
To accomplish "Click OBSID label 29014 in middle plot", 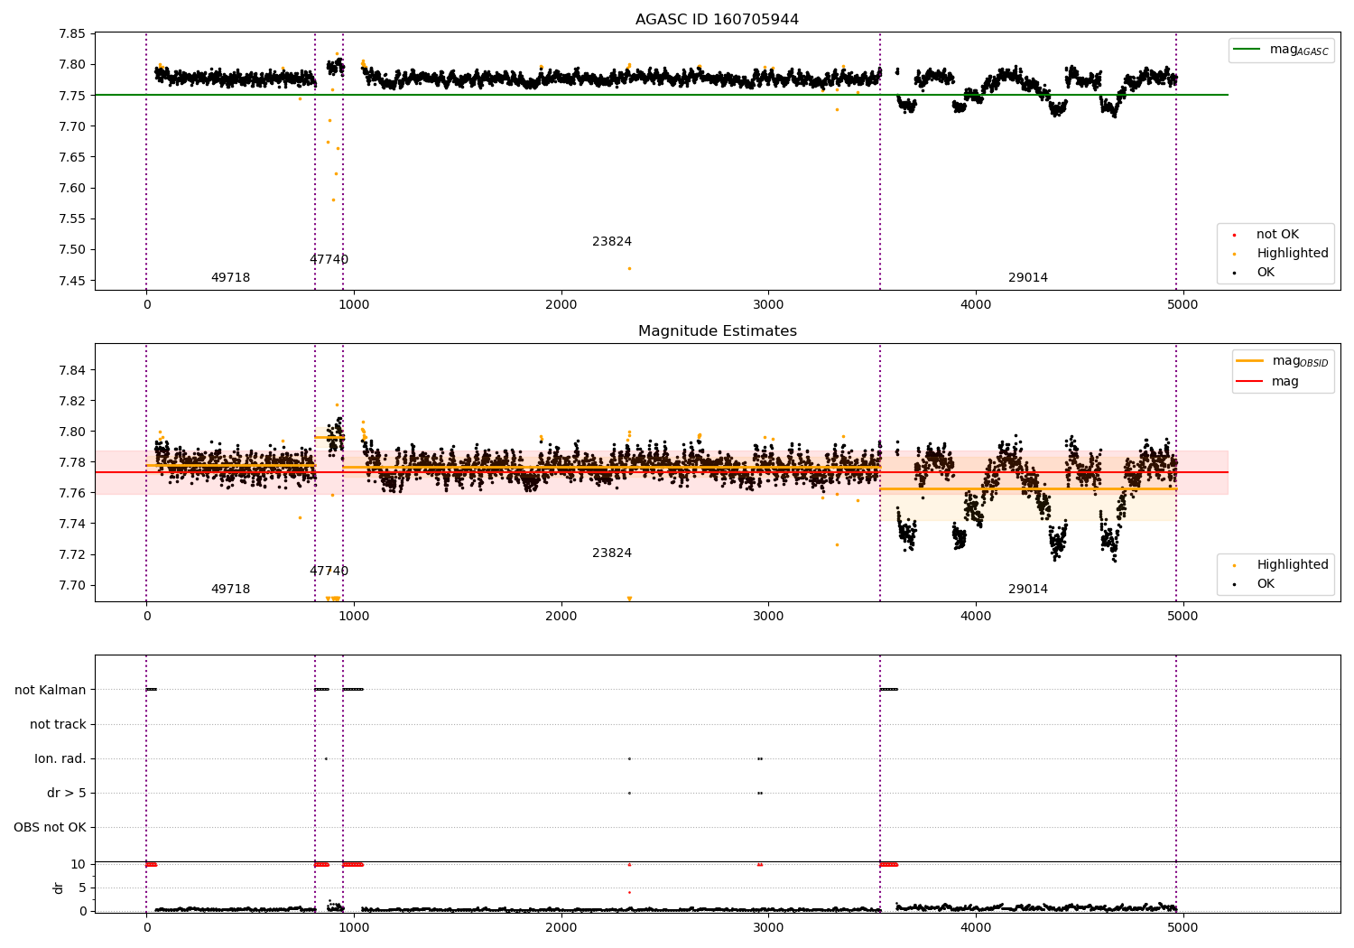I will 1028,590.
